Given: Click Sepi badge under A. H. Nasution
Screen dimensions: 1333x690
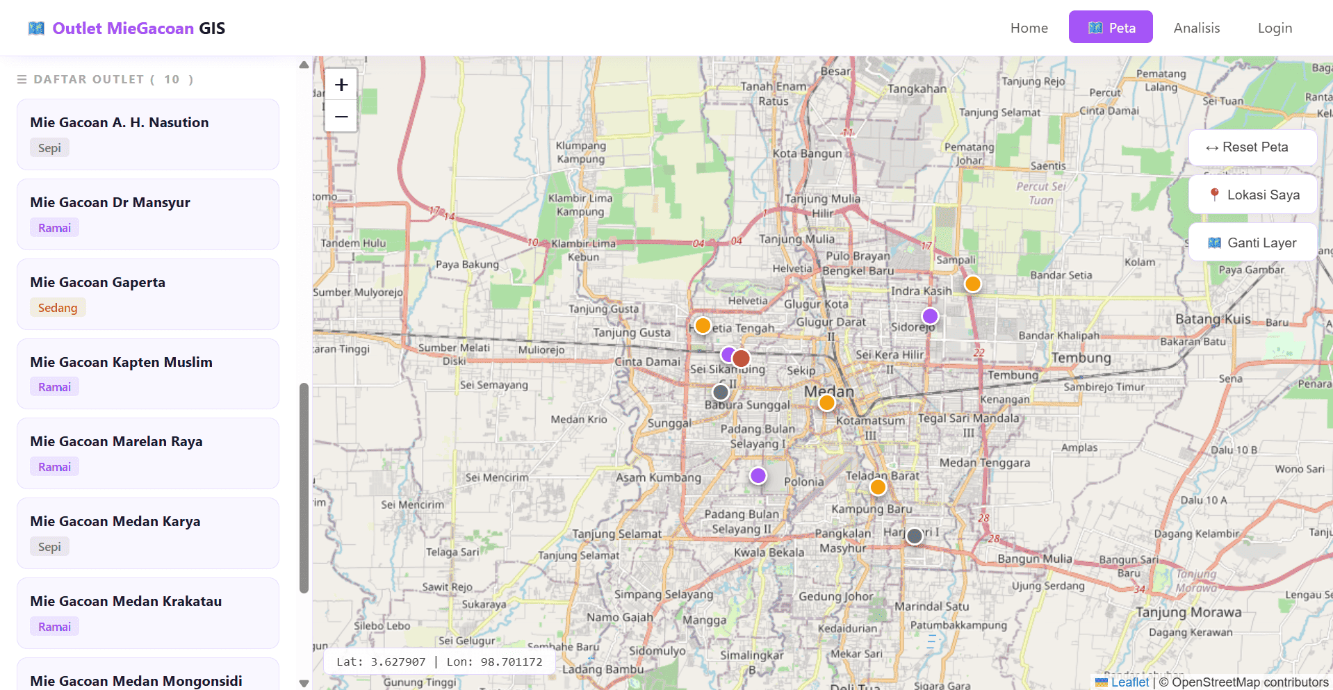Looking at the screenshot, I should tap(49, 148).
